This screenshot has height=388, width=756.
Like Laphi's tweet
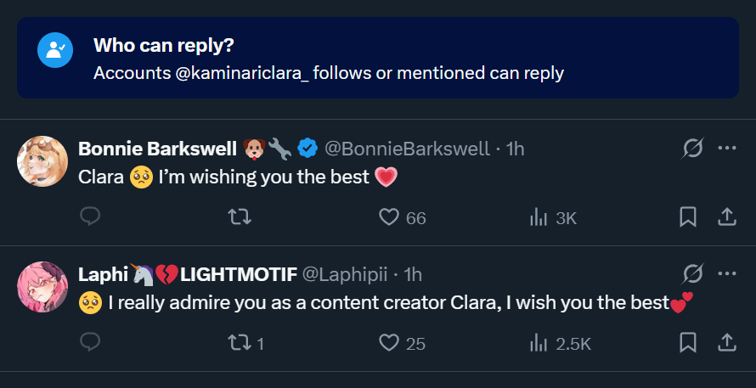click(x=389, y=343)
